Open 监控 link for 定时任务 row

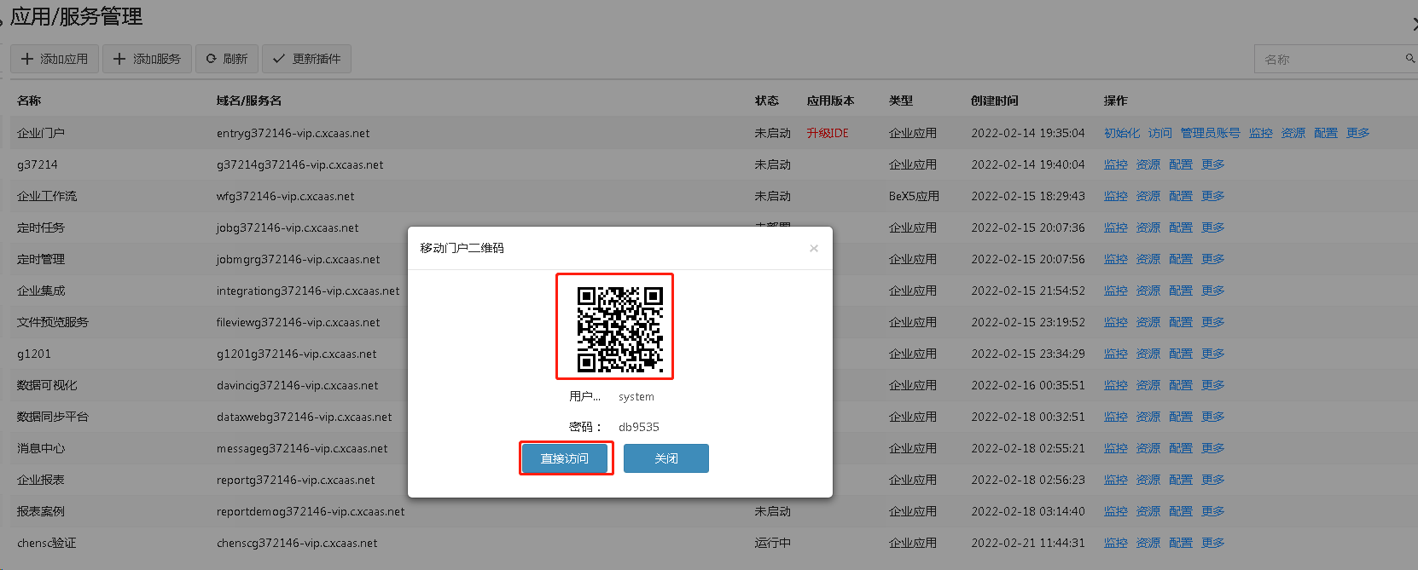tap(1116, 227)
